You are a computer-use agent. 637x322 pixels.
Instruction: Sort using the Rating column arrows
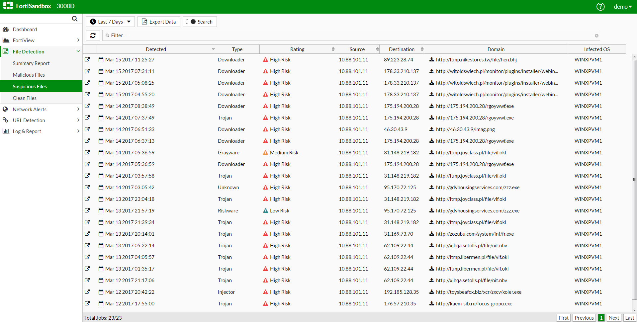[x=333, y=49]
